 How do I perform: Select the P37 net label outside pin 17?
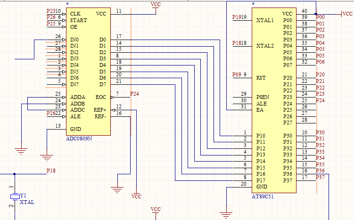(x=320, y=177)
